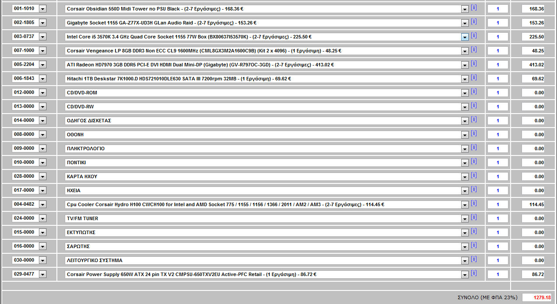Image resolution: width=557 pixels, height=304 pixels.
Task: Click info icon for Gigabyte GA-Z77X-UD3H row
Action: pos(474,21)
